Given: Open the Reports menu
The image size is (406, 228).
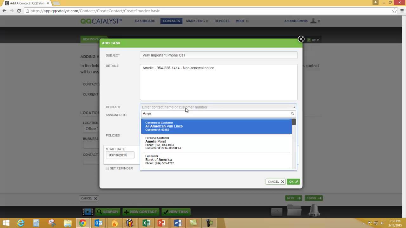Looking at the screenshot, I should [x=222, y=21].
